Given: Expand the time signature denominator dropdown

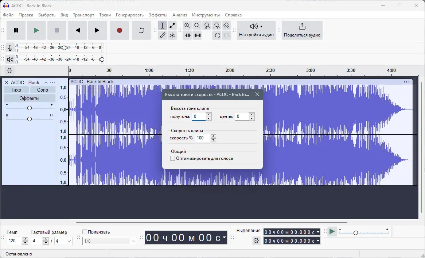Looking at the screenshot, I should tap(69, 241).
